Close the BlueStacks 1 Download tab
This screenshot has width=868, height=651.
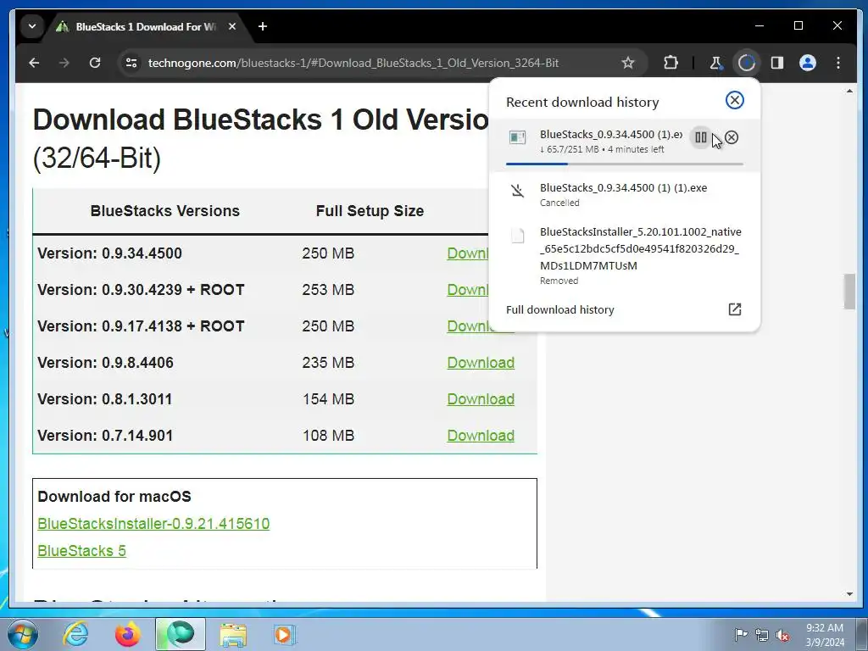tap(232, 26)
